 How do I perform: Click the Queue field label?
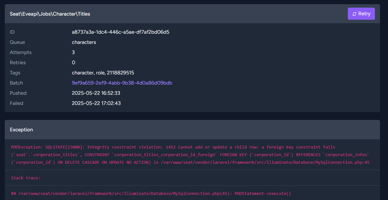point(17,42)
